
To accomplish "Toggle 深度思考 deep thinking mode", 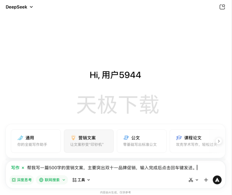I will pyautogui.click(x=22, y=180).
